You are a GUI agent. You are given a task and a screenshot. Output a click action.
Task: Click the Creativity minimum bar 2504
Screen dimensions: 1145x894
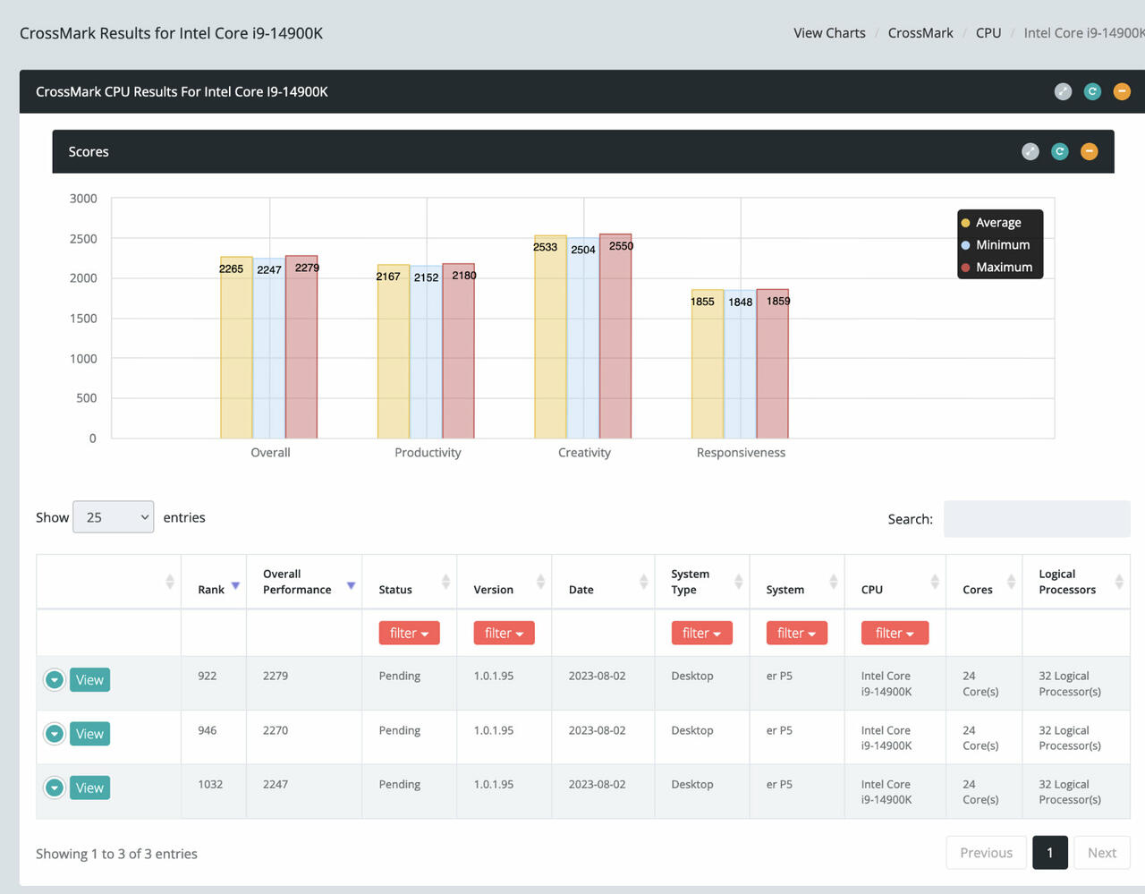583,338
